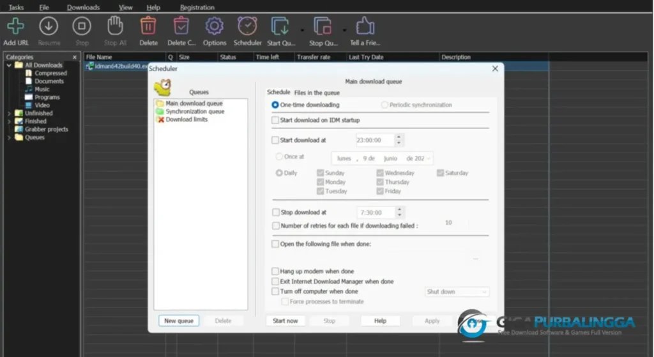
Task: Click the Delete Completed icon
Action: 181,26
